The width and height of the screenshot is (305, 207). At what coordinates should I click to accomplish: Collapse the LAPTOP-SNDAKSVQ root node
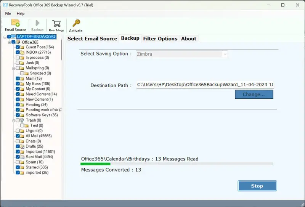click(x=5, y=37)
